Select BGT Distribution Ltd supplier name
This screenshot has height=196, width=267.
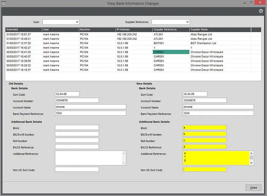point(203,43)
